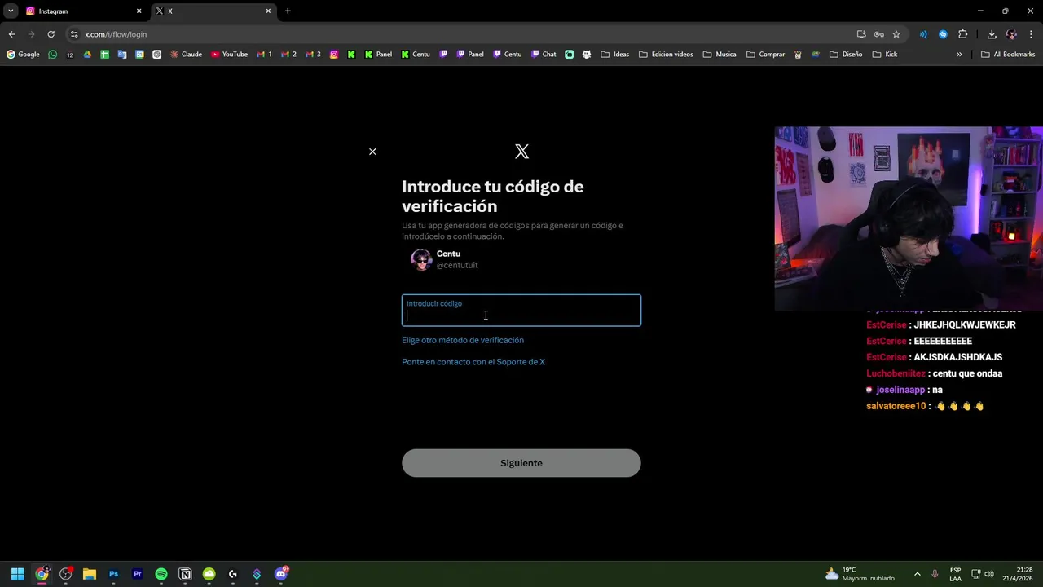Open the Edicion videos bookmark folder

[666, 55]
